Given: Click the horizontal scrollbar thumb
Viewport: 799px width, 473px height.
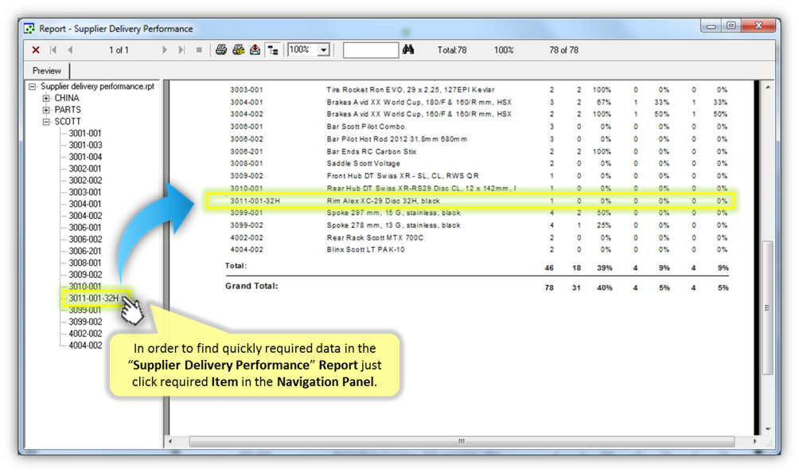Looking at the screenshot, I should tap(462, 441).
